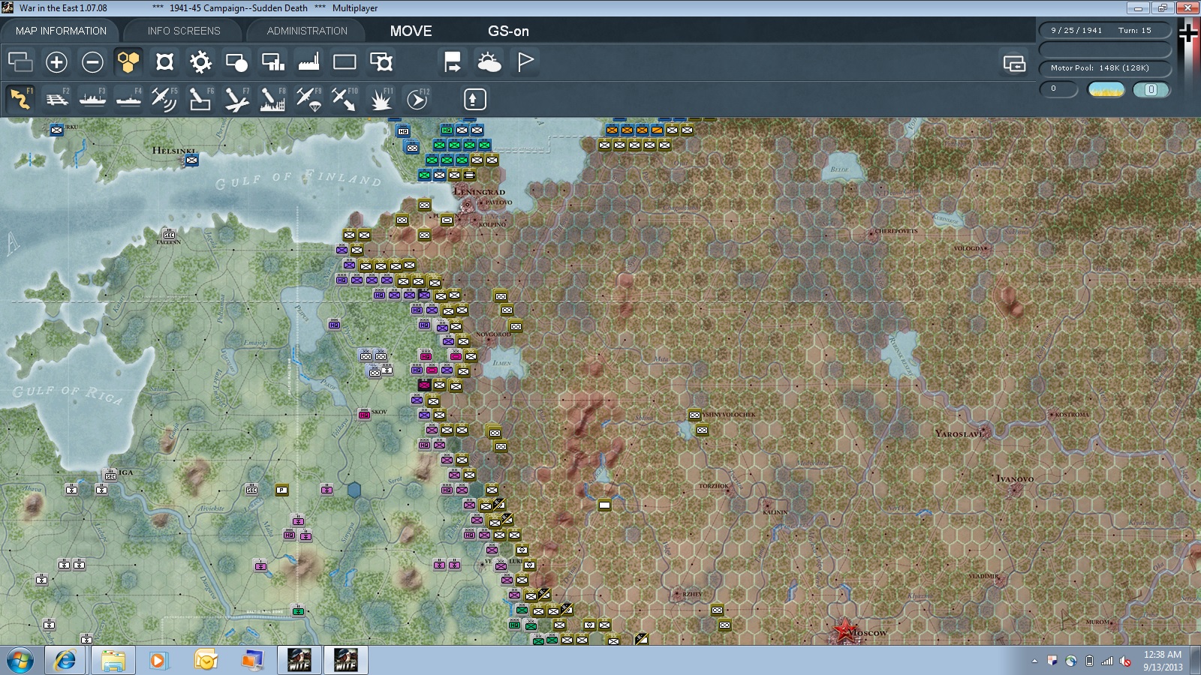Toggle the hex grid display button
This screenshot has width=1201, height=675.
pos(128,61)
